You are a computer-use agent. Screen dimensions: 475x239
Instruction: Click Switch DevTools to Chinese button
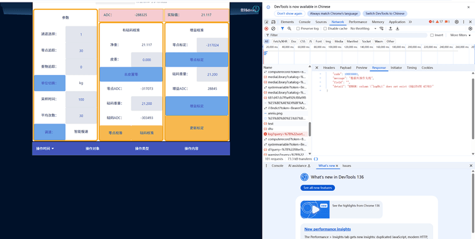pos(385,13)
